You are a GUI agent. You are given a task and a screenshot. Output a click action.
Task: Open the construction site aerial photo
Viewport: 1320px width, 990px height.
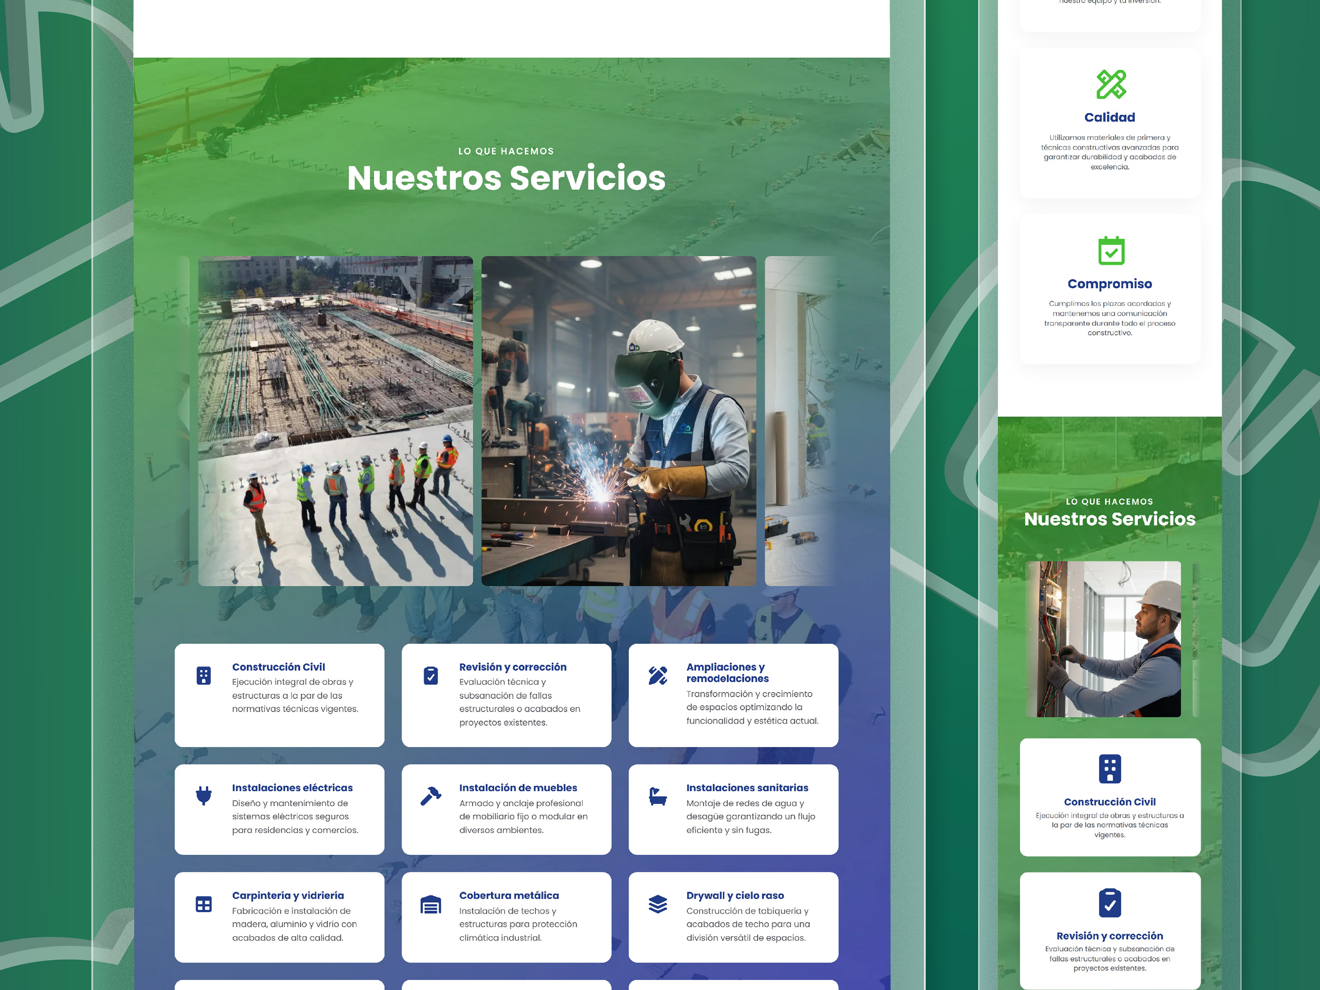[x=335, y=421]
